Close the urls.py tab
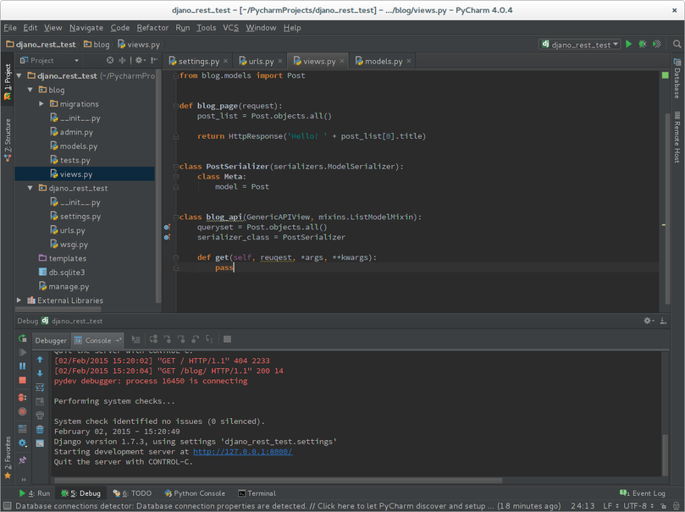Image resolution: width=685 pixels, height=512 pixels. pyautogui.click(x=280, y=61)
